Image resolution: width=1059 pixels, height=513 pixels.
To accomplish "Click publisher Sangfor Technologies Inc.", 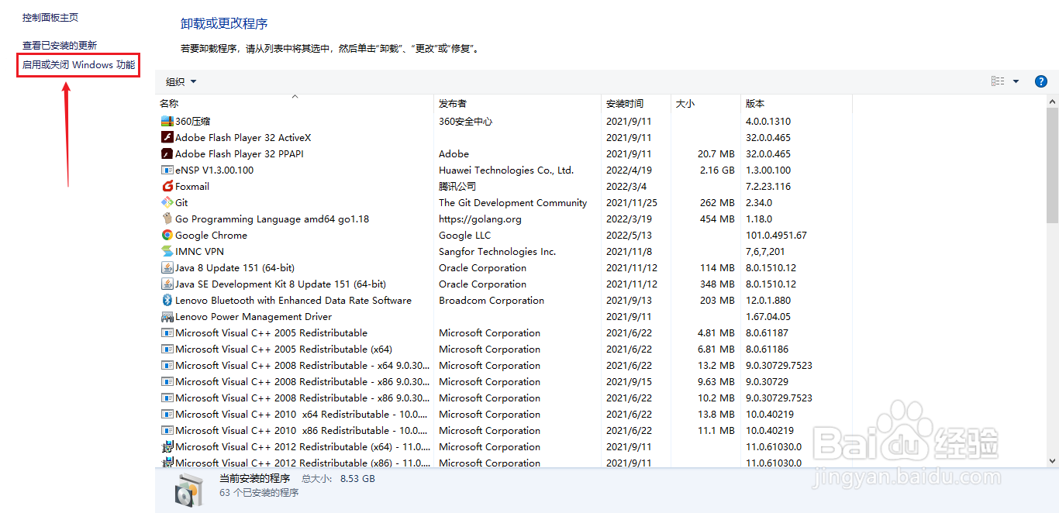I will 498,251.
